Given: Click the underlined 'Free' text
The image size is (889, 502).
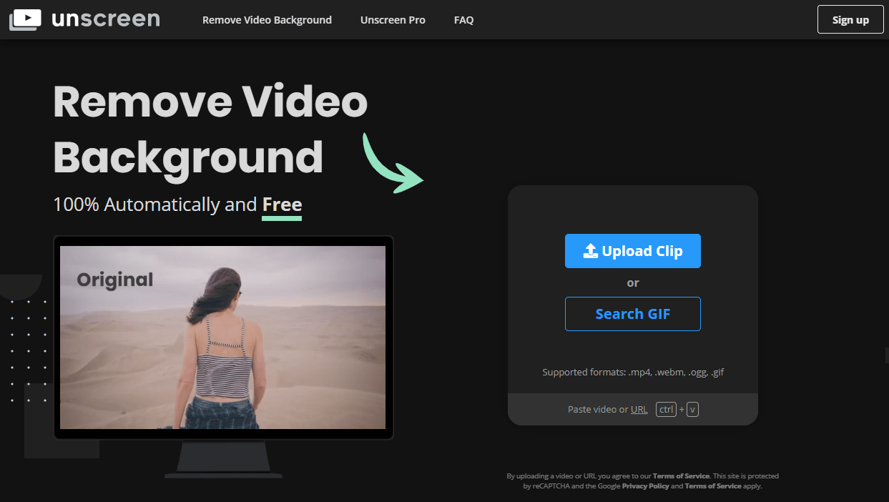Looking at the screenshot, I should (282, 205).
